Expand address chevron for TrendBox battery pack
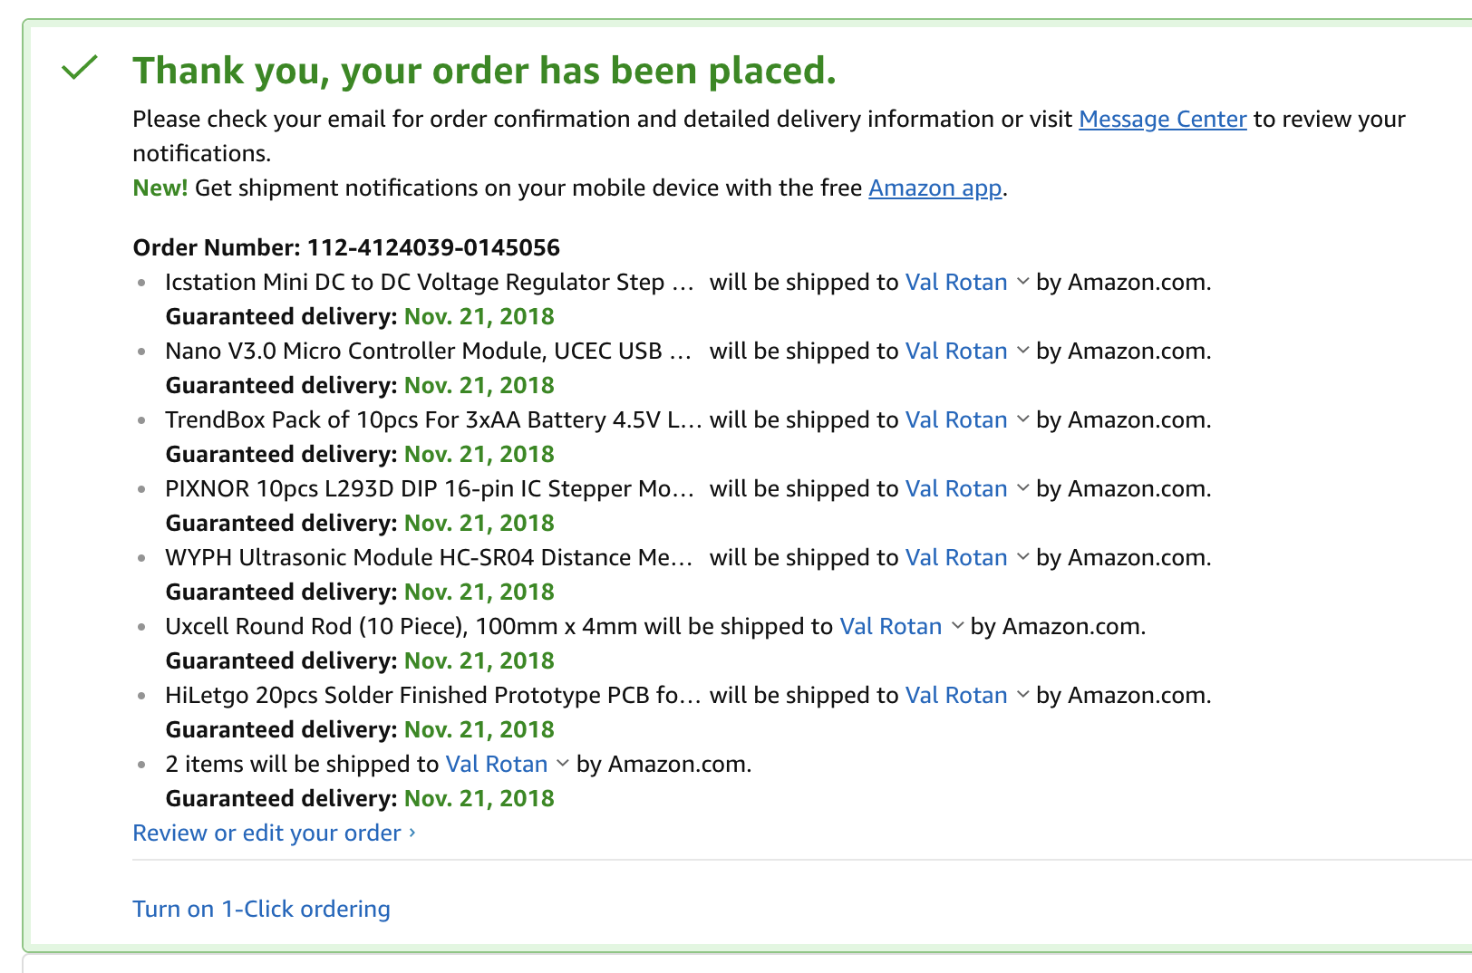Screen dimensions: 1472x973 pyautogui.click(x=1022, y=419)
